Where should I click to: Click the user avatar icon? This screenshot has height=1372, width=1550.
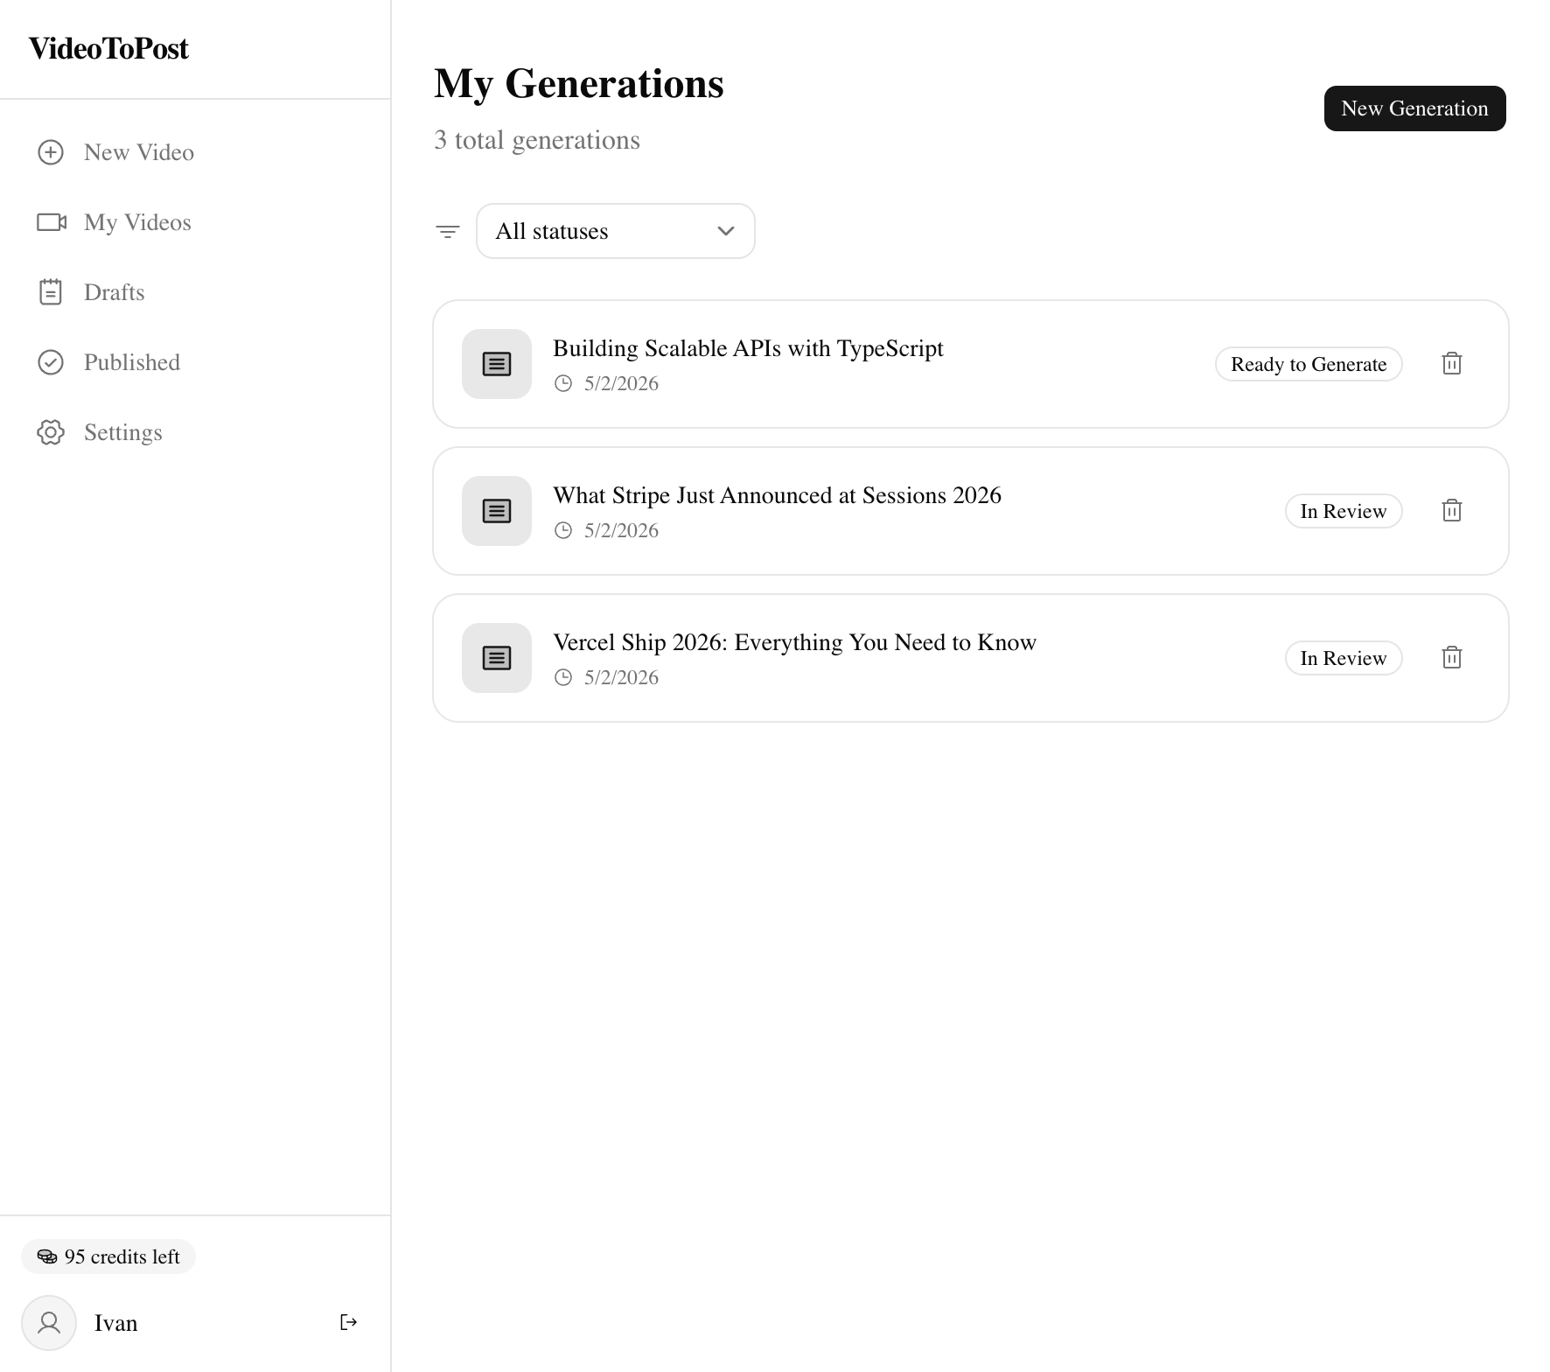click(49, 1323)
